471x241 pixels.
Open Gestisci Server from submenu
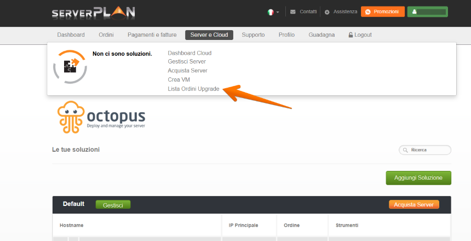tap(187, 62)
